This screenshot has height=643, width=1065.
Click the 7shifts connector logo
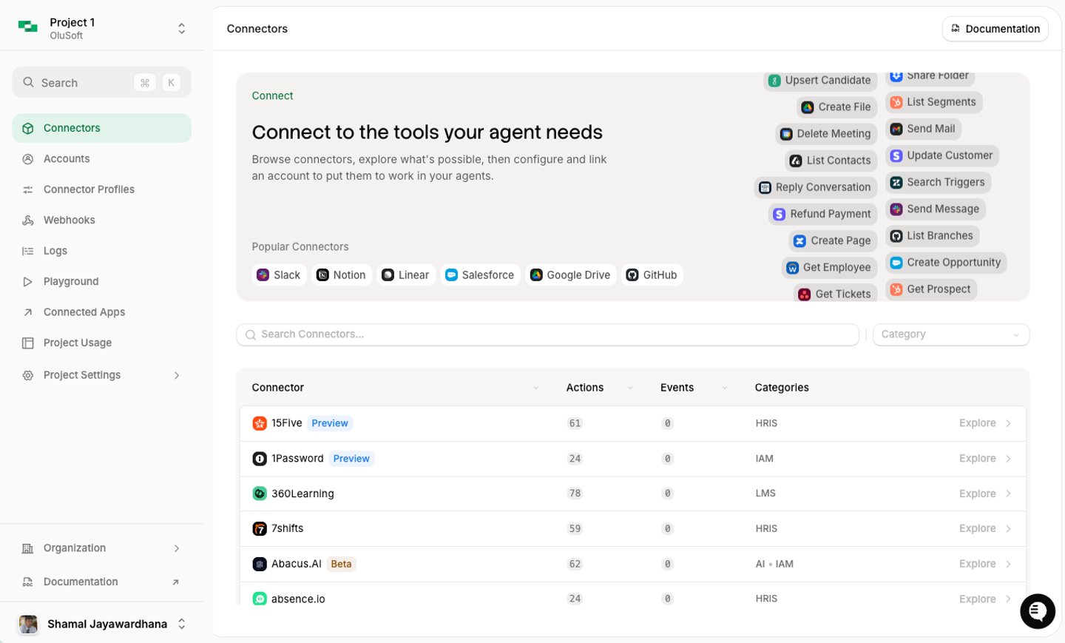pyautogui.click(x=260, y=529)
